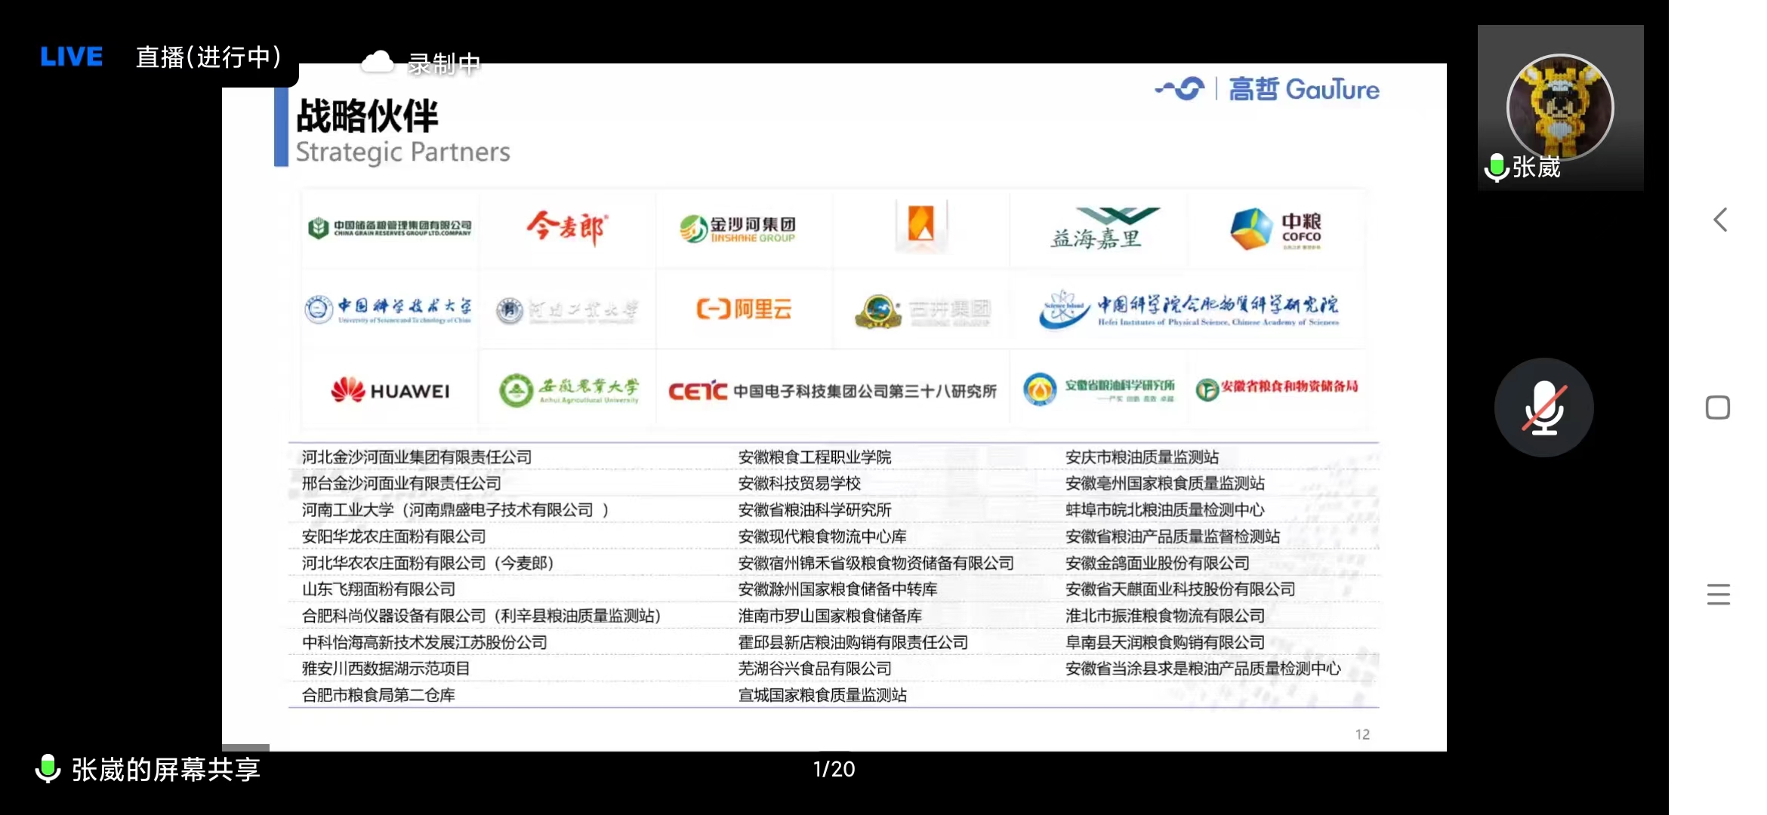The image size is (1767, 815).
Task: Click 安阳华龙农庄面粉有限公司
Action: 393,537
